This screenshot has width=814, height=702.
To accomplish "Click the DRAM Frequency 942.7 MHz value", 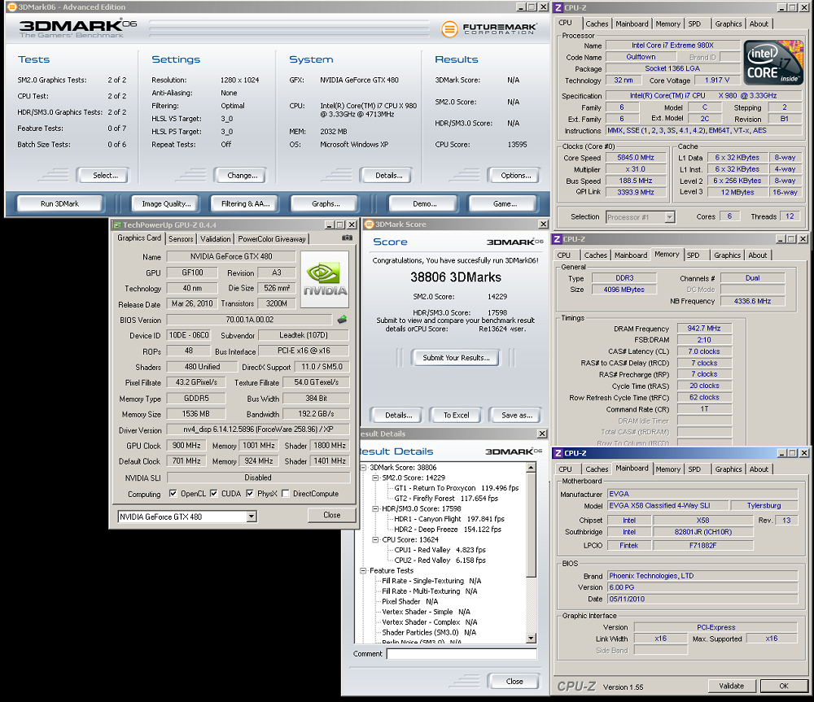I will point(704,329).
